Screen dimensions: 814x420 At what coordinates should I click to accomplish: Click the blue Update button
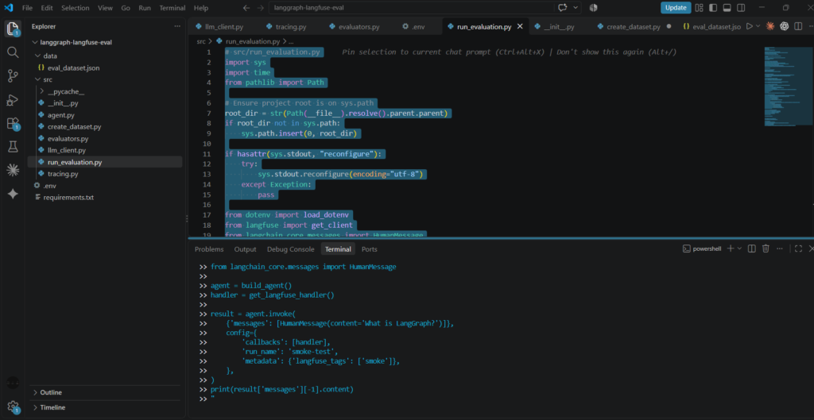[x=676, y=8]
